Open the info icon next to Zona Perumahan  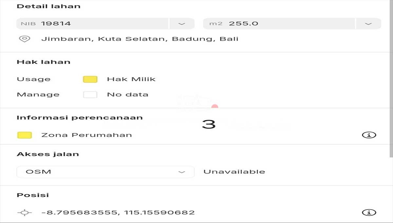369,135
